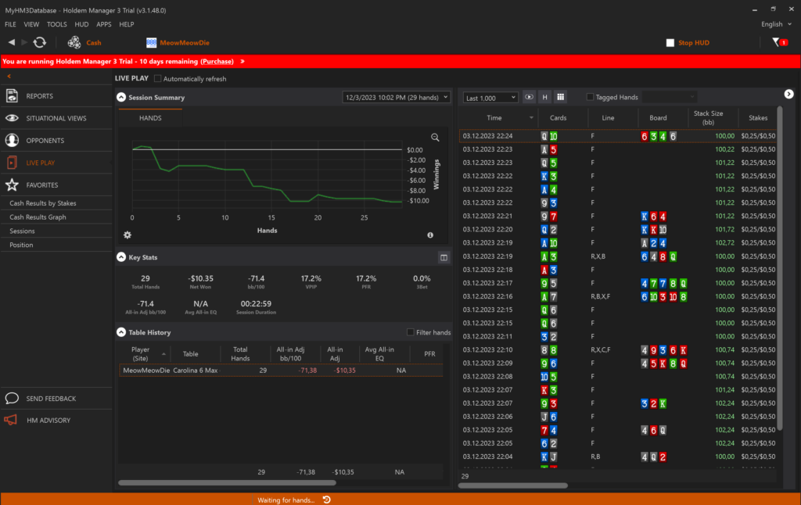Open the APPS menu

click(104, 24)
